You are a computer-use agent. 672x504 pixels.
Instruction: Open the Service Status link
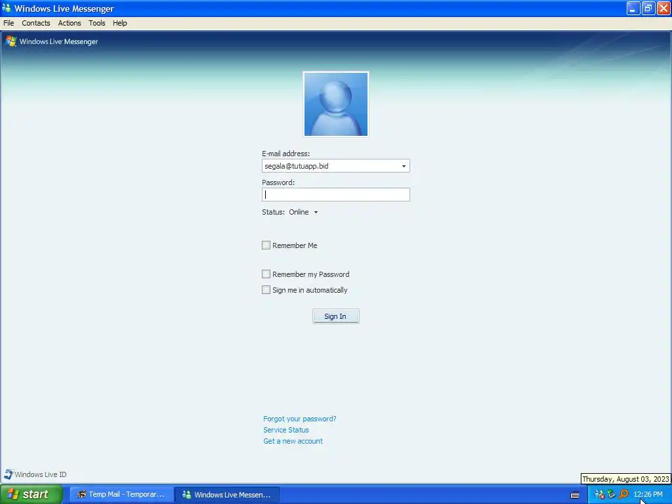point(286,430)
